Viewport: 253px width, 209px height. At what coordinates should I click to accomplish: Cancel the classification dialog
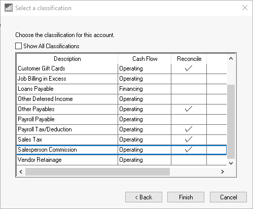pos(228,197)
